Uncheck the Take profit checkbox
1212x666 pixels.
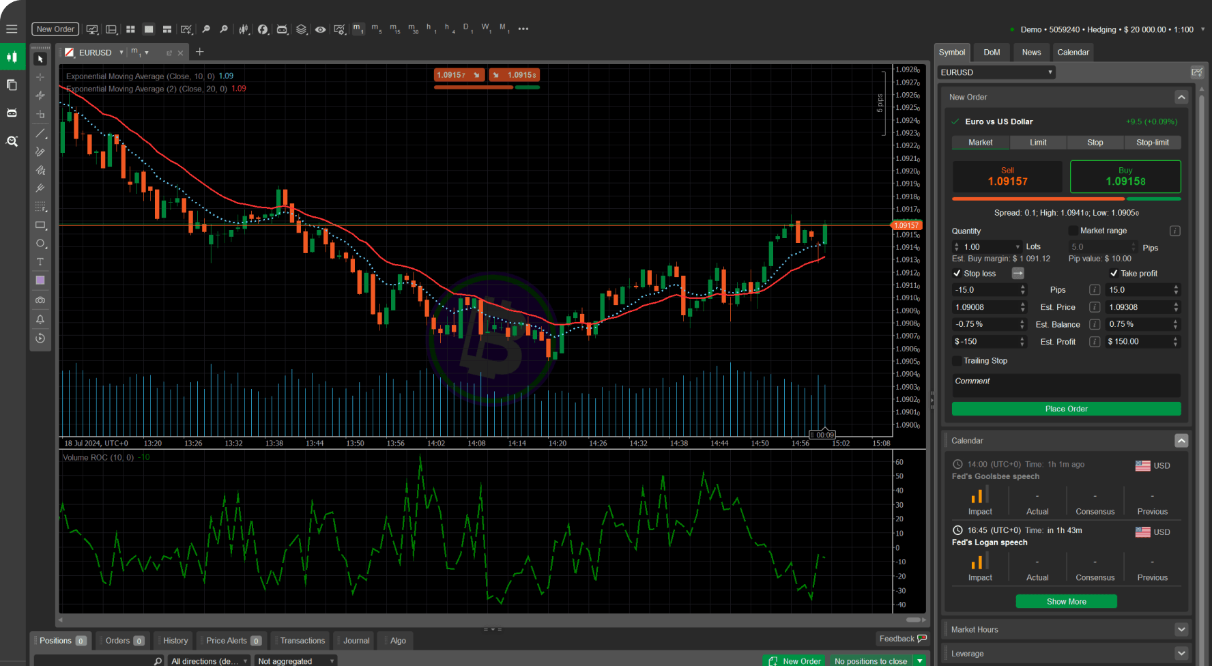(1114, 274)
